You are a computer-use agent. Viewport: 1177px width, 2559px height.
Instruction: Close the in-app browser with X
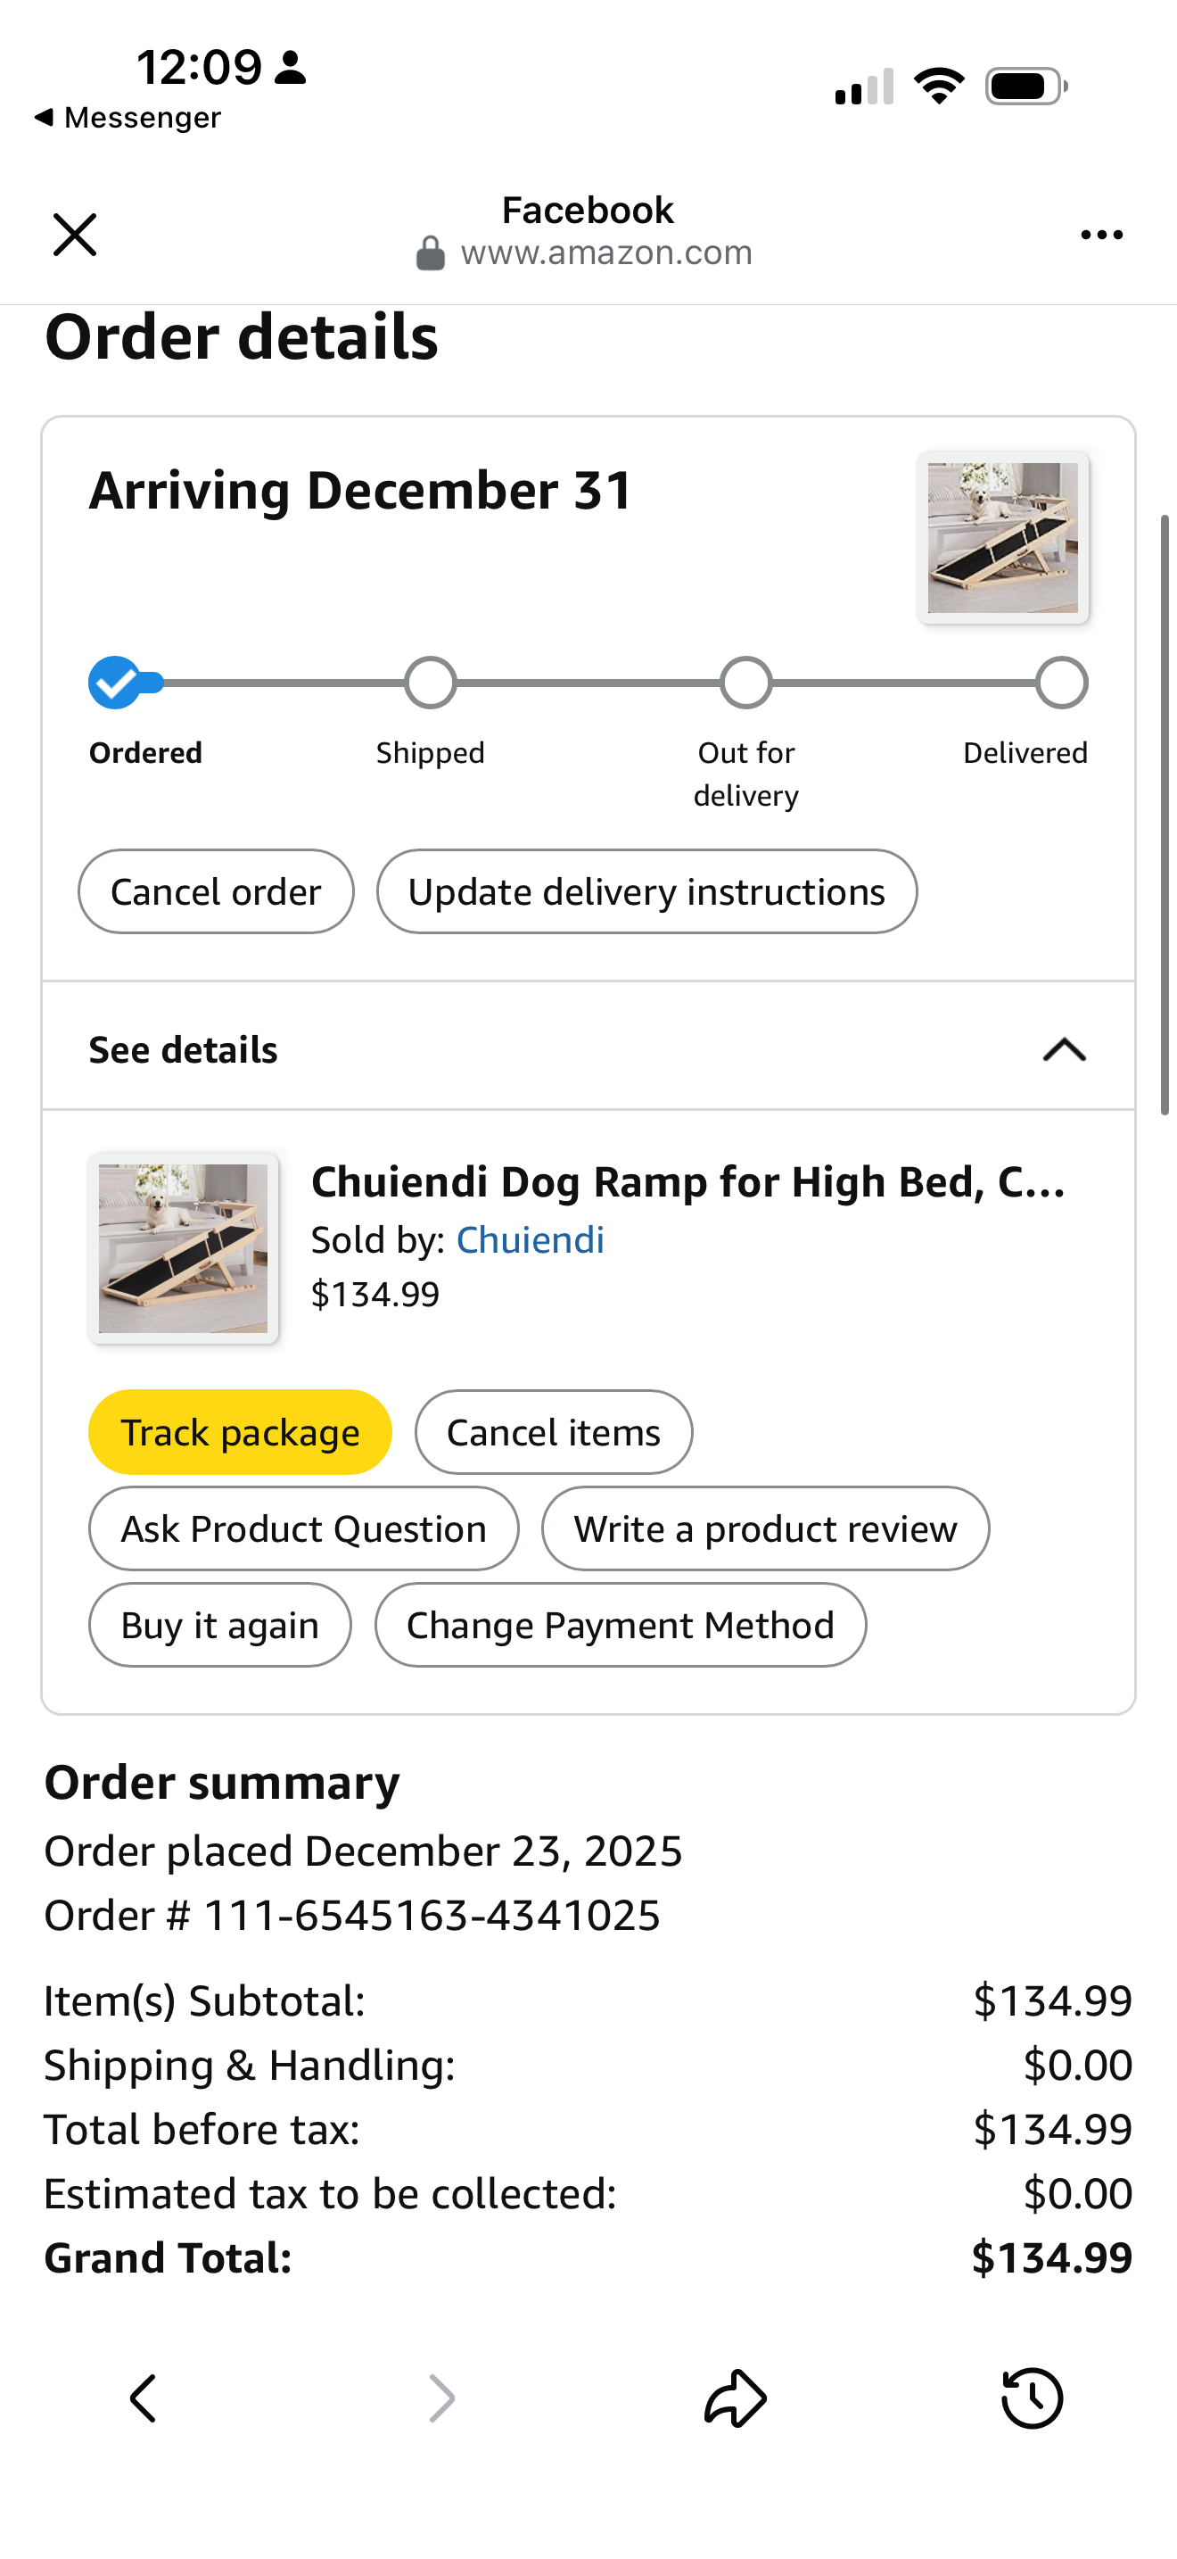point(74,235)
